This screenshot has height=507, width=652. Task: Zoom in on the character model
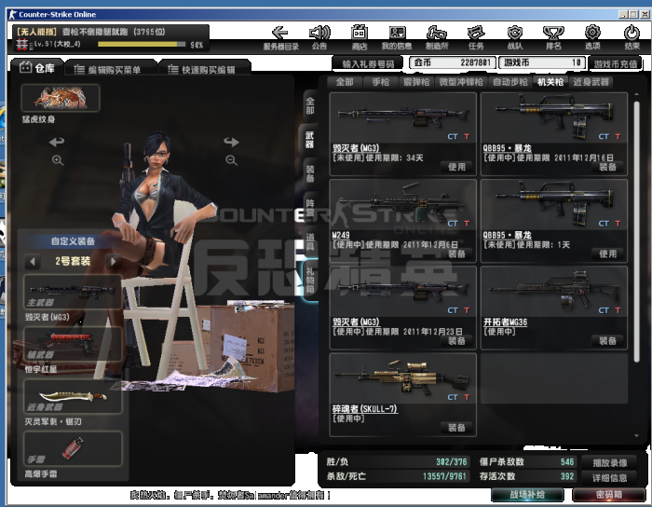[x=58, y=160]
